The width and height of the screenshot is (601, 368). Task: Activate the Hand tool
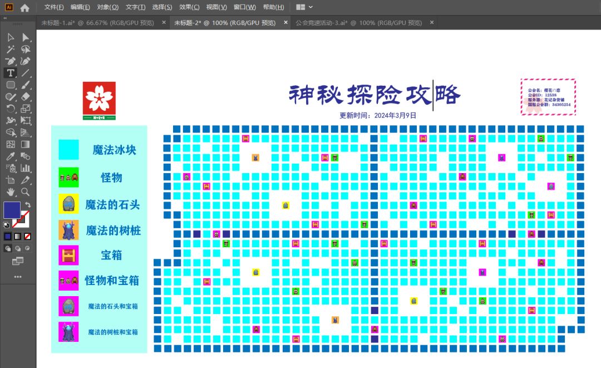[x=11, y=192]
